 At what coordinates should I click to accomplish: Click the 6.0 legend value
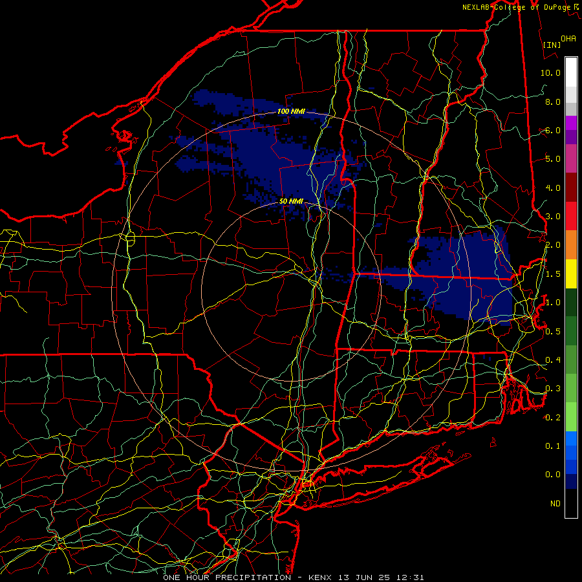click(553, 130)
